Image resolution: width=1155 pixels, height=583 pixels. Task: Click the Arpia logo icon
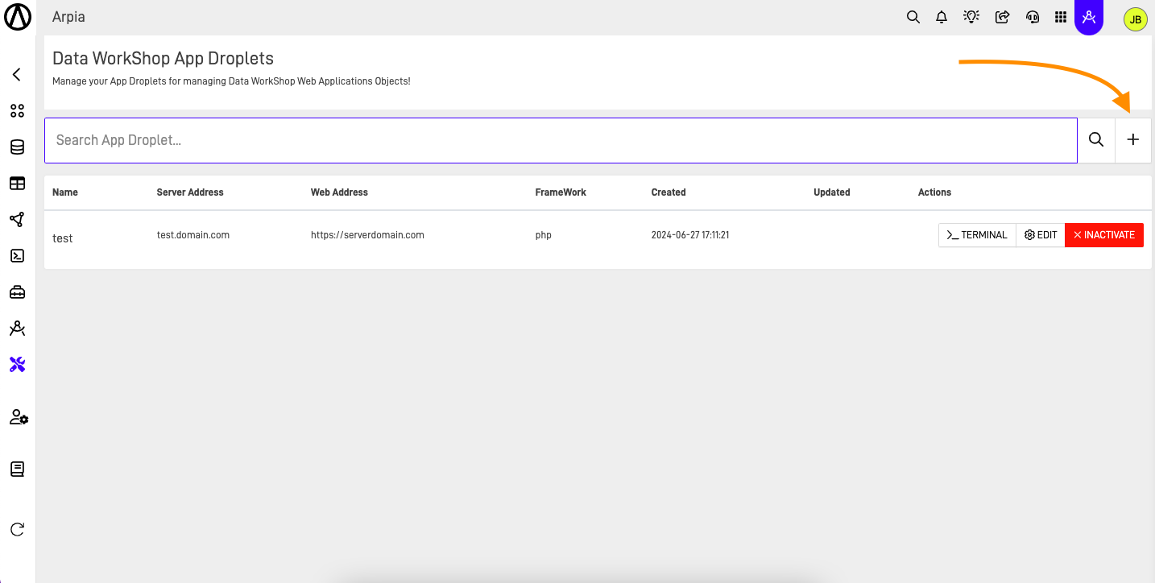(x=18, y=17)
